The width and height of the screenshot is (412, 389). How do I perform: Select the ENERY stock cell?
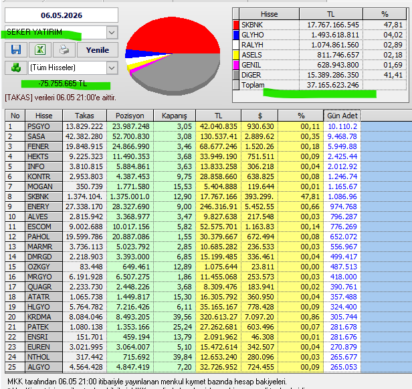[x=44, y=207]
